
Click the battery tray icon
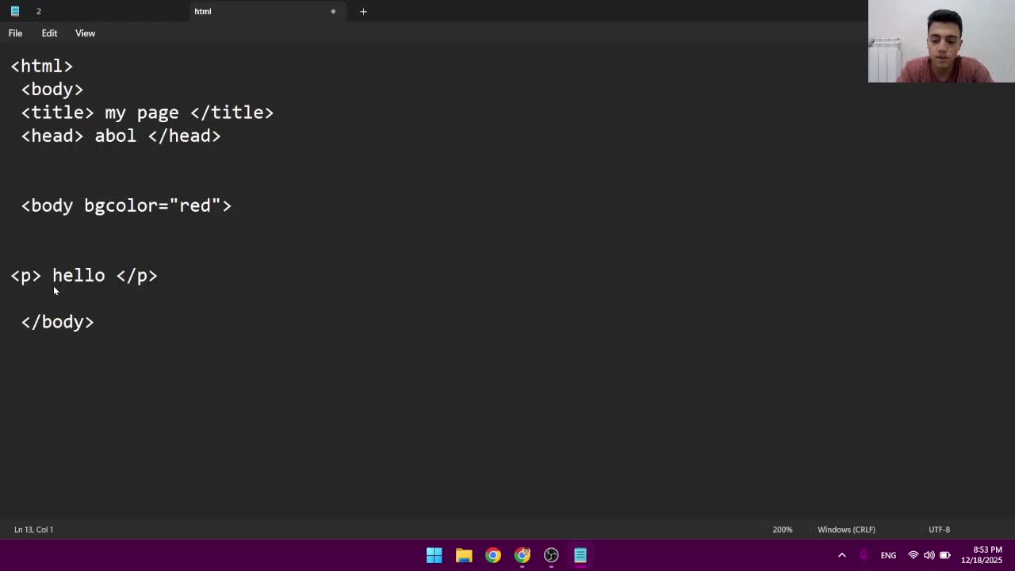coord(944,555)
